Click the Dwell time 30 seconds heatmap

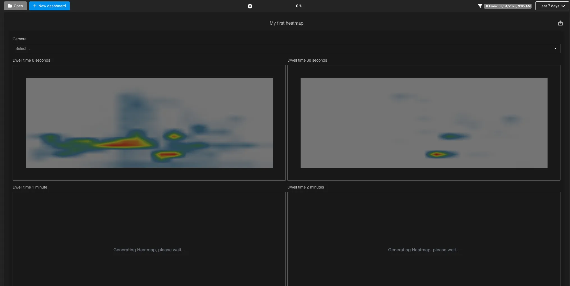(x=424, y=123)
